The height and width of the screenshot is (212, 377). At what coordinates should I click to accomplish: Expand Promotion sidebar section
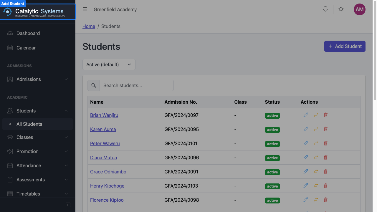pyautogui.click(x=38, y=151)
